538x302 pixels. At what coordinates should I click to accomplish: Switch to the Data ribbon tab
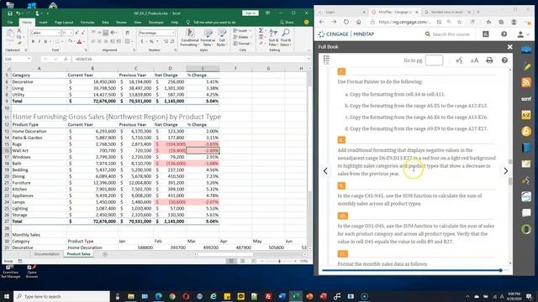(x=105, y=23)
